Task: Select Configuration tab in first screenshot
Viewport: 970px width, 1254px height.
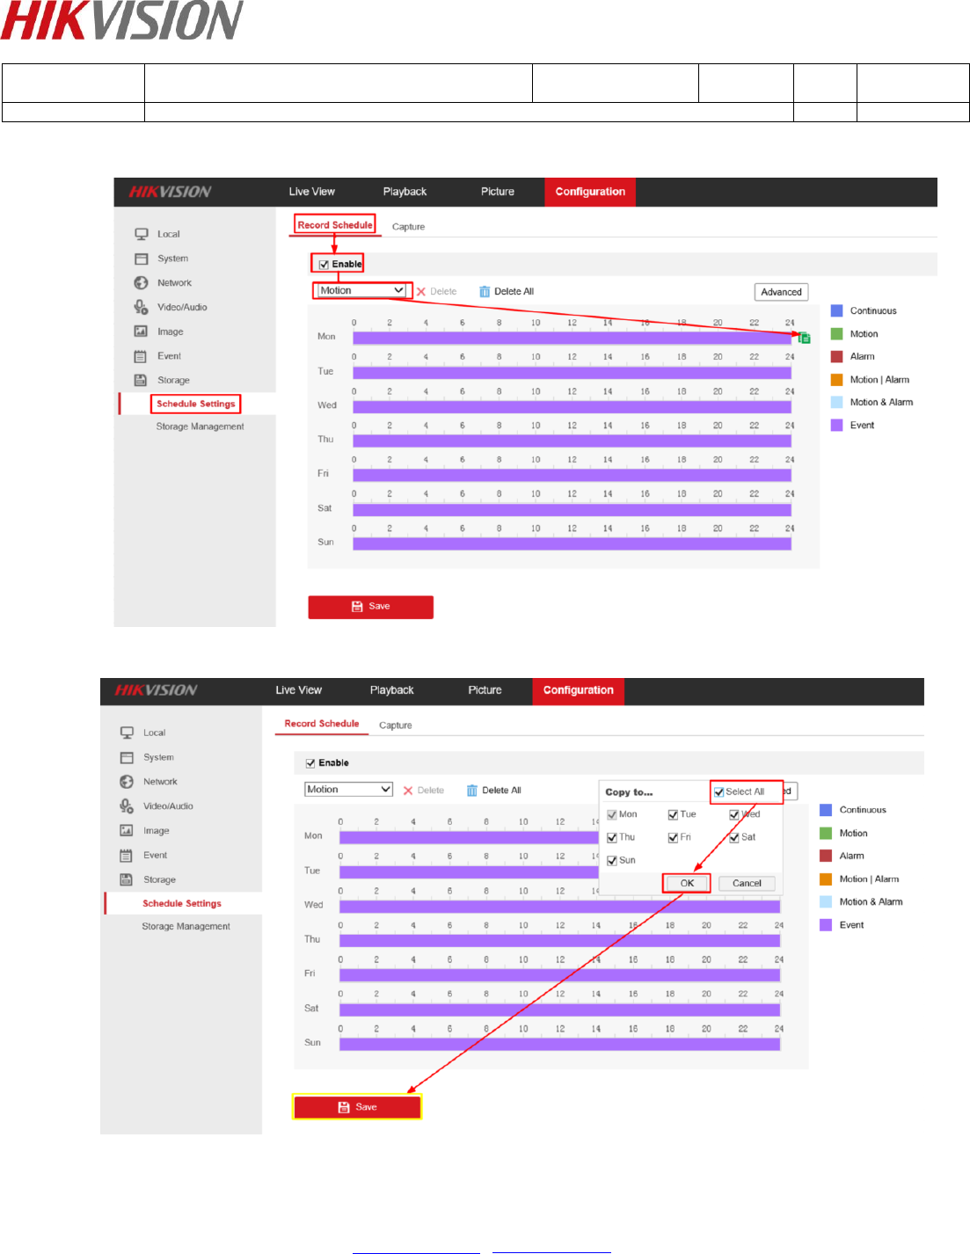Action: click(590, 192)
